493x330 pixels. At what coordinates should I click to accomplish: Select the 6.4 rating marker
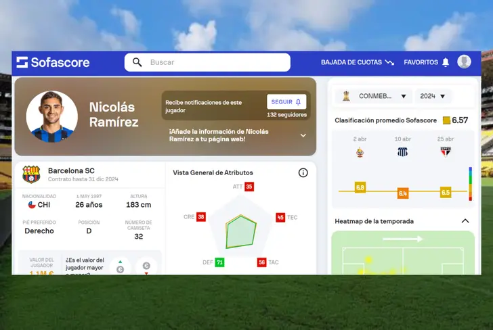pyautogui.click(x=403, y=193)
